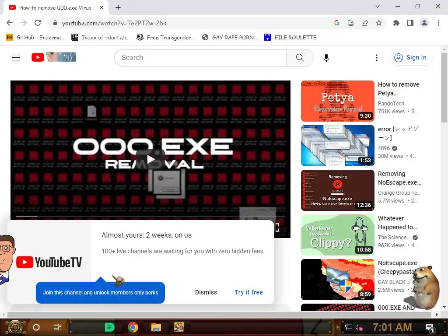Open the FILE ROULETTE bookmark
Viewport: 448px width, 336px height.
point(290,38)
